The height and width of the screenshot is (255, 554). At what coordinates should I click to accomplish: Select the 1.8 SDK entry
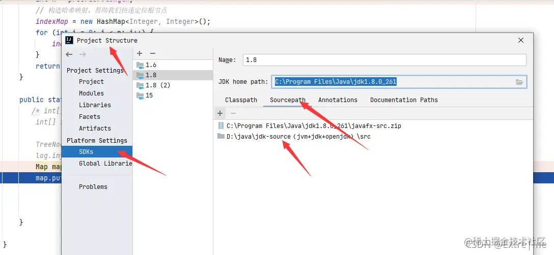click(x=173, y=75)
